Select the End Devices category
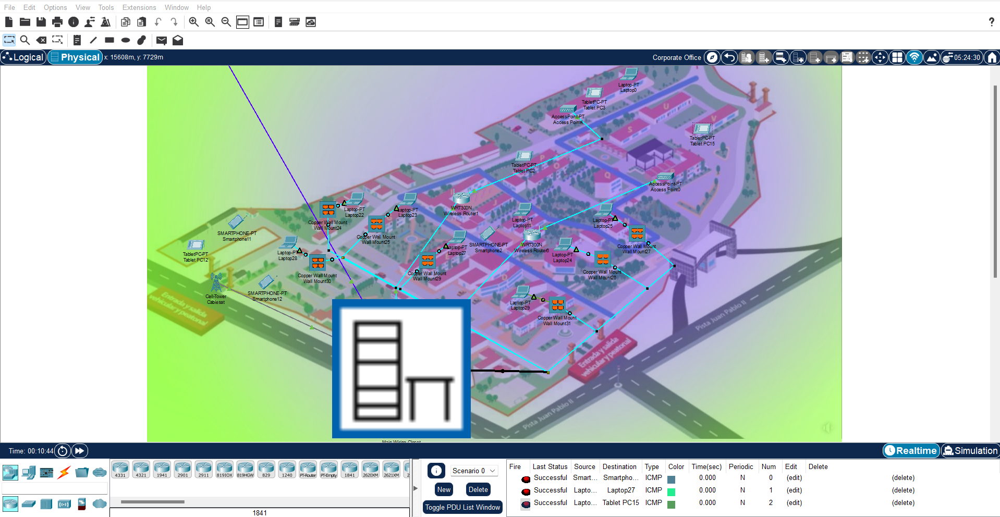 click(29, 473)
